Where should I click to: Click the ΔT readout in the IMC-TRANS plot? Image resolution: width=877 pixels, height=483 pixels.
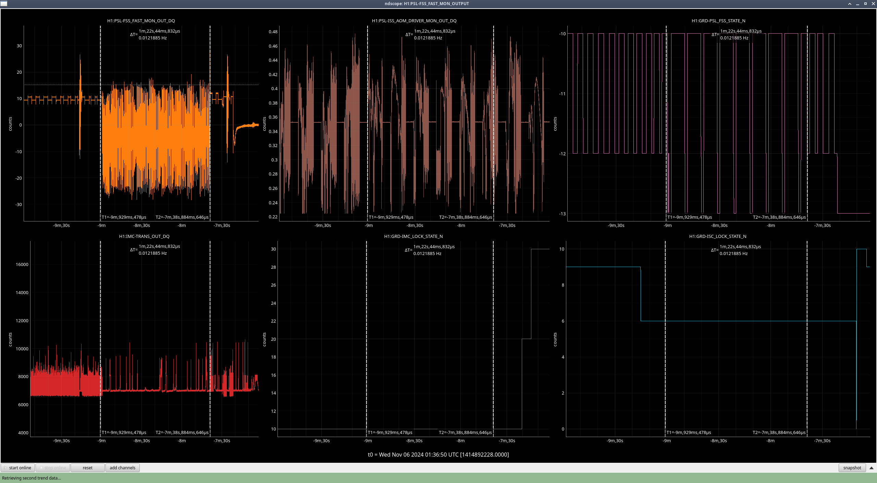click(x=155, y=250)
